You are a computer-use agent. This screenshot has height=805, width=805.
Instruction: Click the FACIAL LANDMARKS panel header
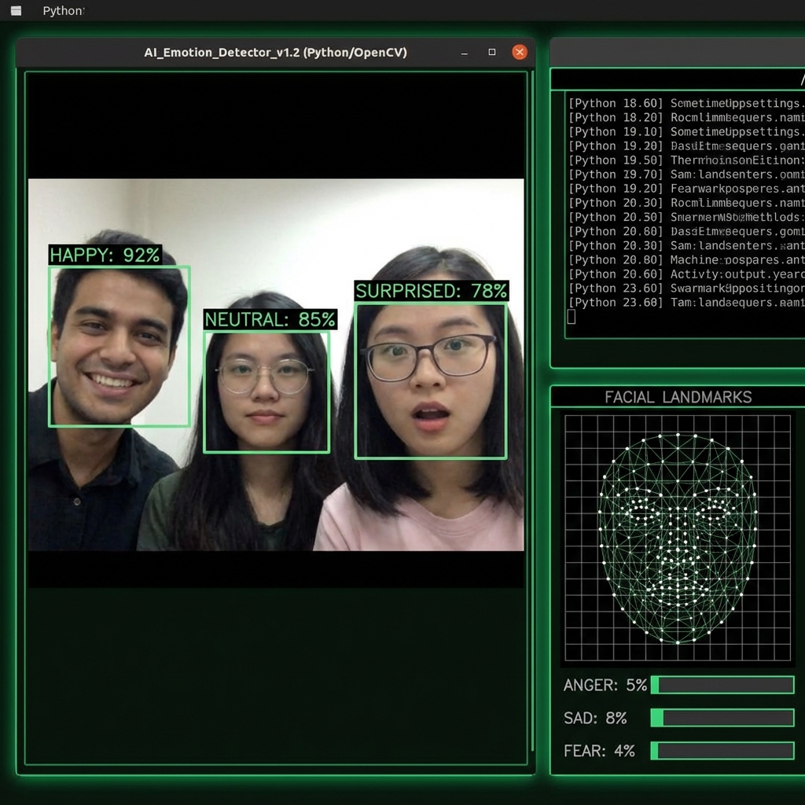click(678, 397)
